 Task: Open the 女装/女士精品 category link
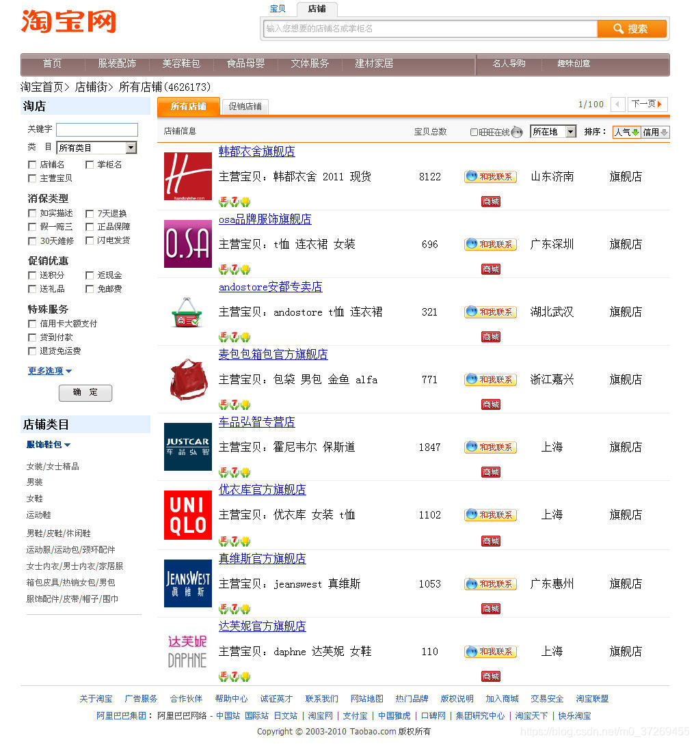[53, 467]
